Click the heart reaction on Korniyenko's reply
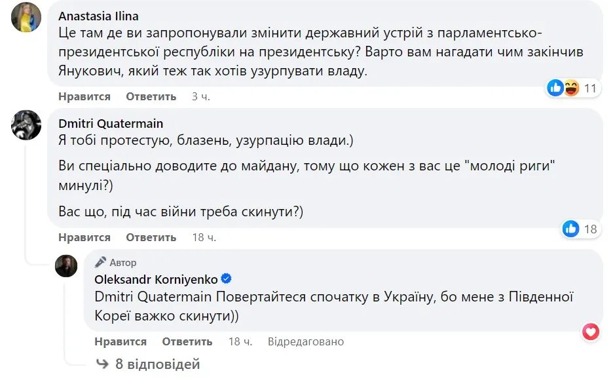This screenshot has height=384, width=613. pos(591,332)
